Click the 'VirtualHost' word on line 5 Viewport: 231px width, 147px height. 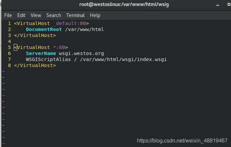coord(33,47)
